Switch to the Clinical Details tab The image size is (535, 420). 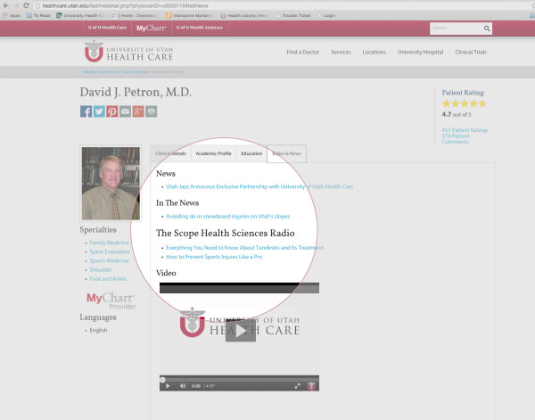tap(170, 153)
